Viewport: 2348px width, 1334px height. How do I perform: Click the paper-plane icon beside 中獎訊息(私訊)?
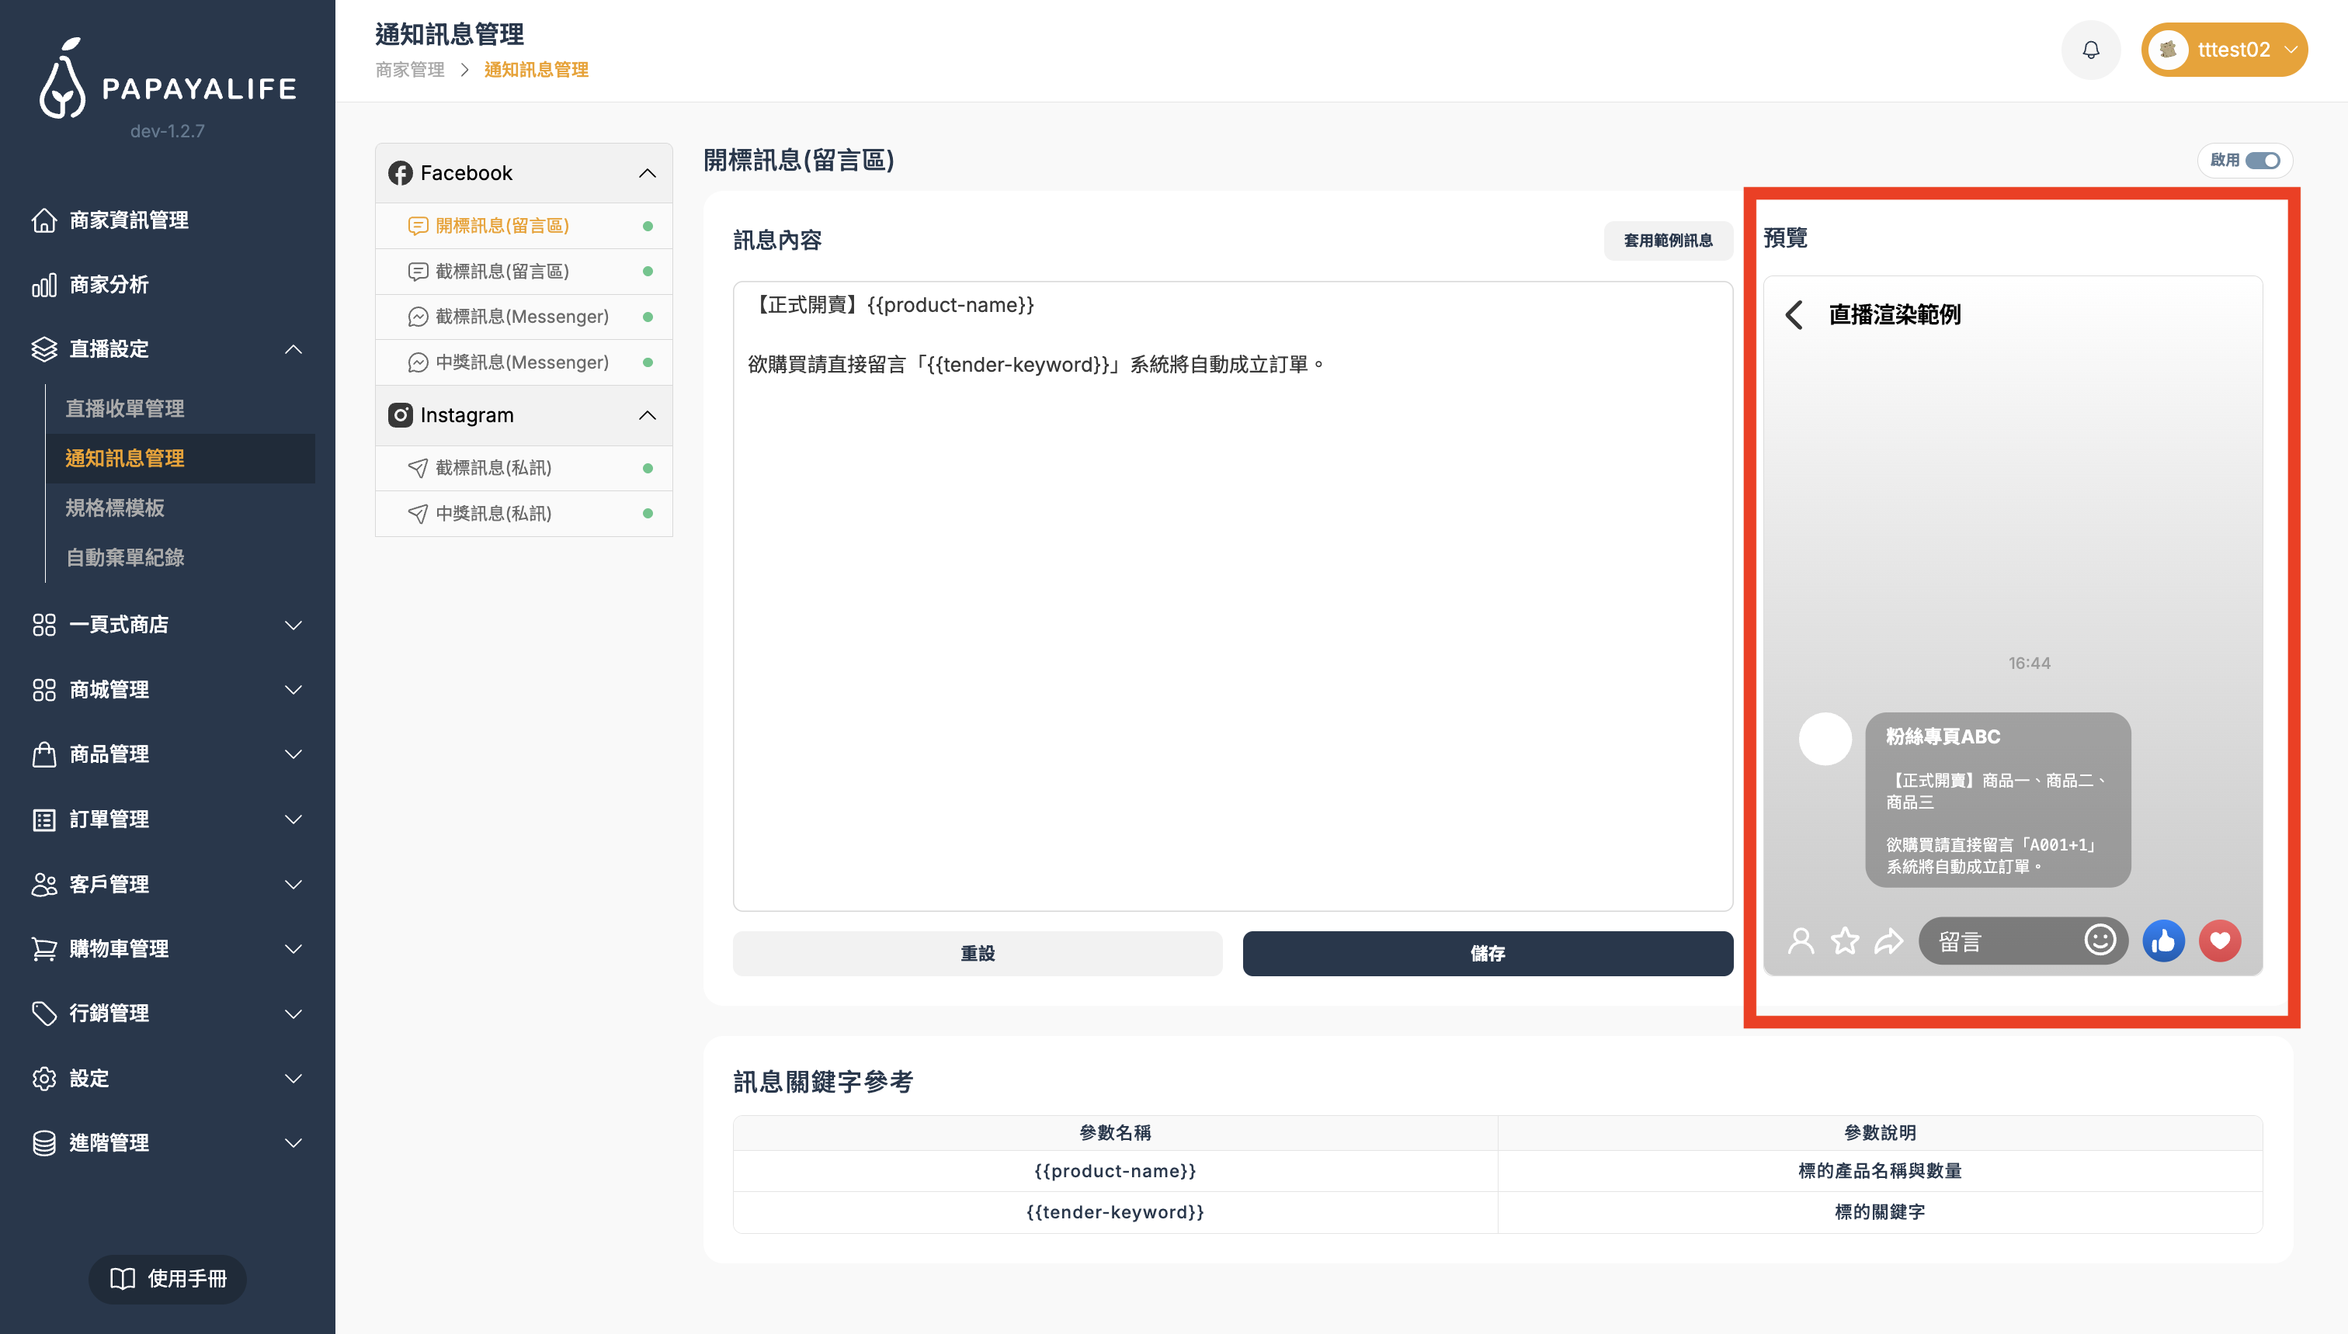(x=418, y=513)
